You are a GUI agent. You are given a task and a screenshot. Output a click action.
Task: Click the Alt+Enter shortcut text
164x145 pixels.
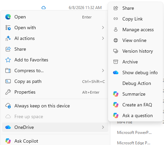pyautogui.click(x=91, y=92)
